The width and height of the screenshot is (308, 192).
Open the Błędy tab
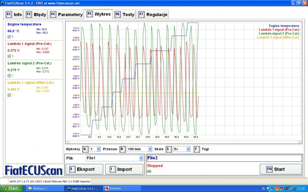(36, 14)
